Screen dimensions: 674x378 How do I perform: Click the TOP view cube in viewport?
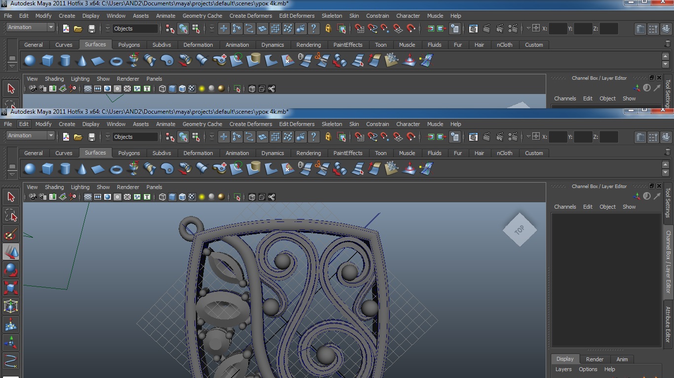520,230
